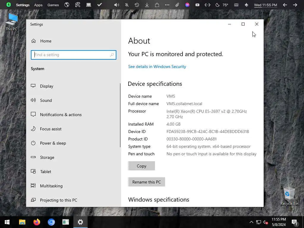This screenshot has width=304, height=228.
Task: Click the forward arrow in top bar
Action: (295, 5)
